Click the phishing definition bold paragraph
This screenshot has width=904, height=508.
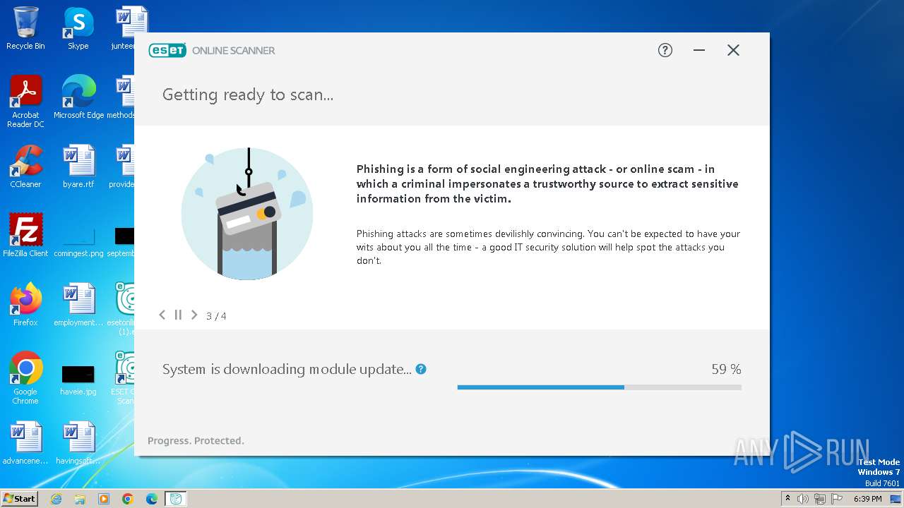coord(547,183)
